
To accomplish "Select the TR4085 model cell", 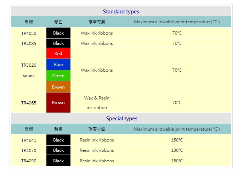I will (x=29, y=43).
